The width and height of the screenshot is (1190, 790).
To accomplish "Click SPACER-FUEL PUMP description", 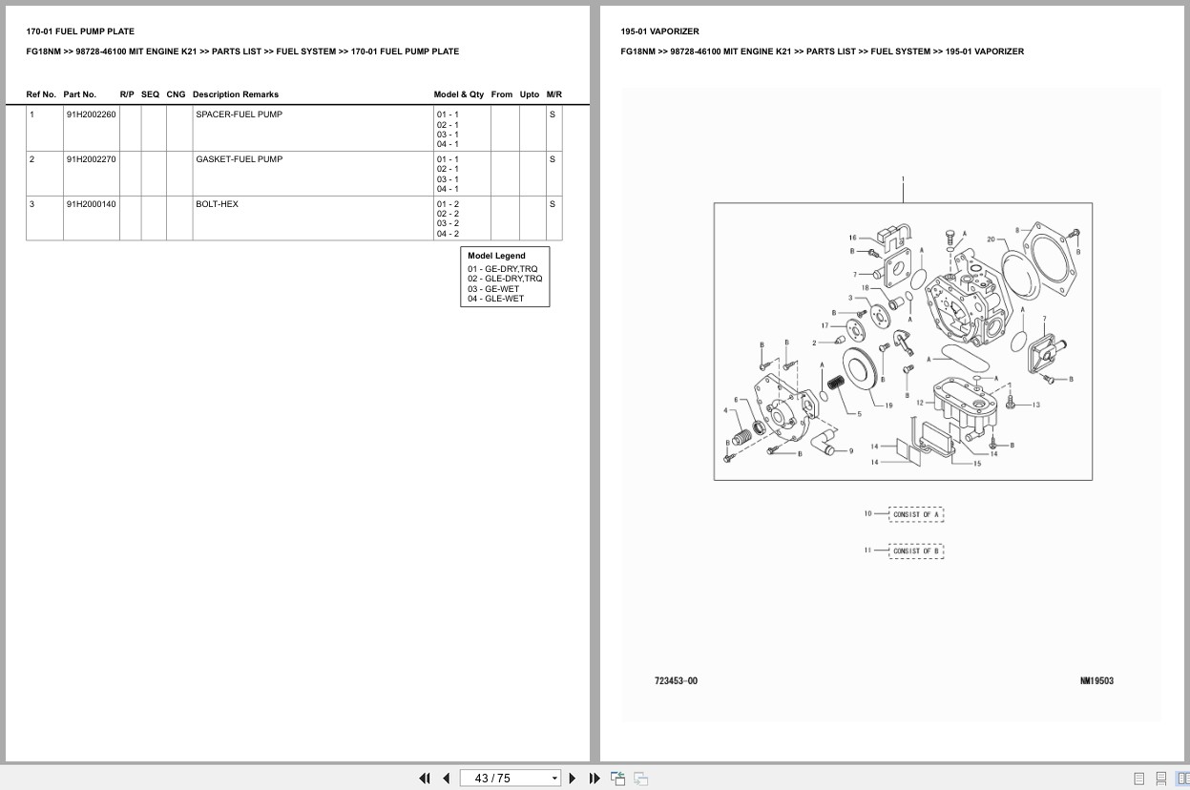I will coord(239,114).
